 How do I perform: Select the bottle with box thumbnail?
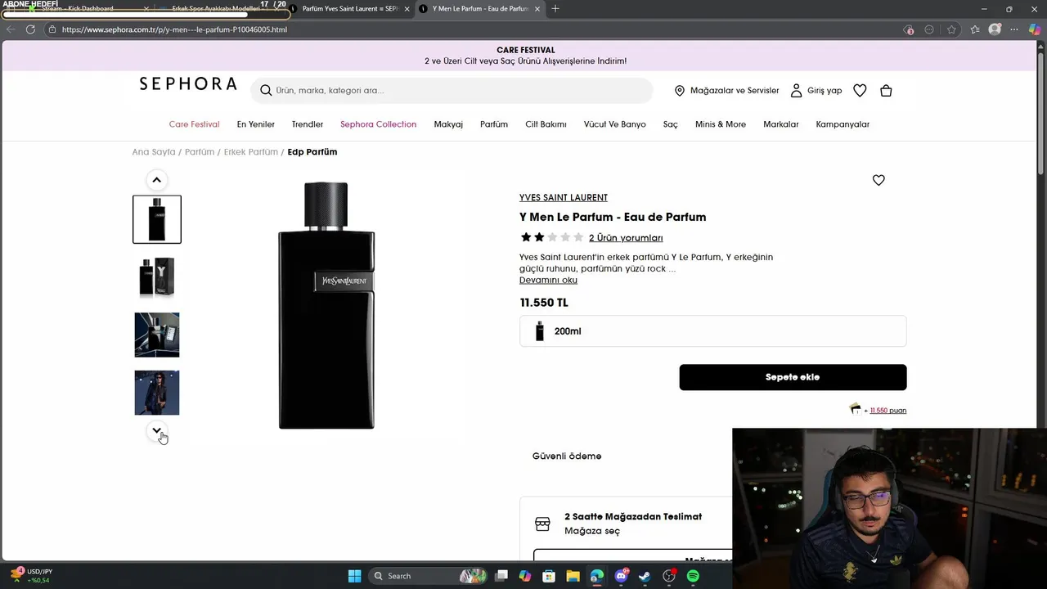pyautogui.click(x=157, y=277)
